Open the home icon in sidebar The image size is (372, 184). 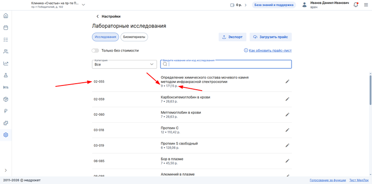click(x=6, y=16)
